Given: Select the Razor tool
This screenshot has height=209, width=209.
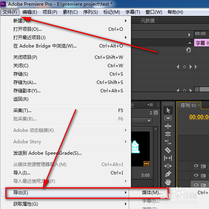Looking at the screenshot, I should 168,150.
